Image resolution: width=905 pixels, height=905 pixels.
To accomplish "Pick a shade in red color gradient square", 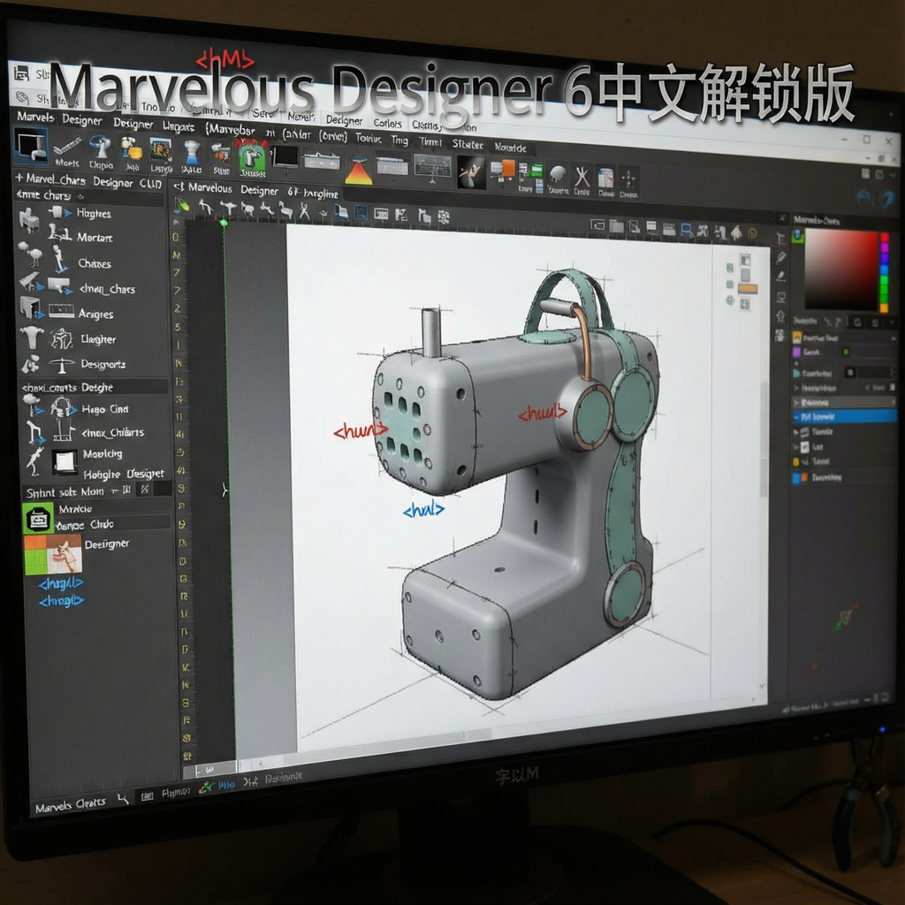I will (841, 270).
